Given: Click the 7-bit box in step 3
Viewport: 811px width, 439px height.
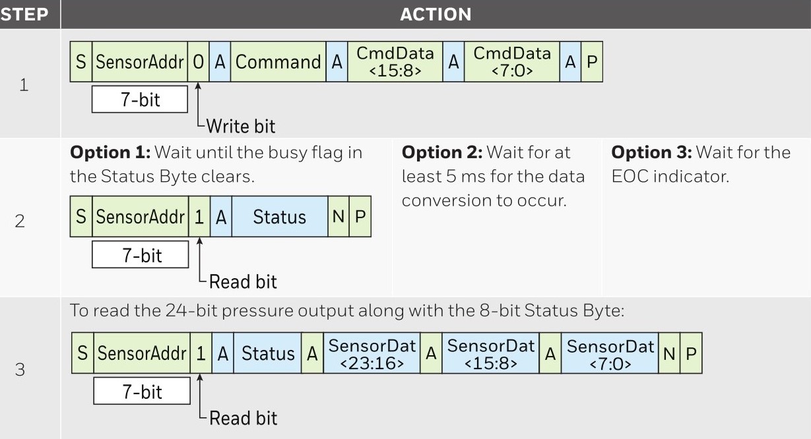Looking at the screenshot, I should (142, 392).
